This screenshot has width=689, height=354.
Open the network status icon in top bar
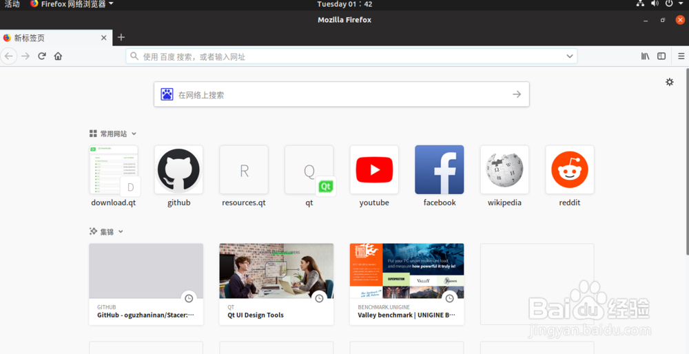[640, 4]
